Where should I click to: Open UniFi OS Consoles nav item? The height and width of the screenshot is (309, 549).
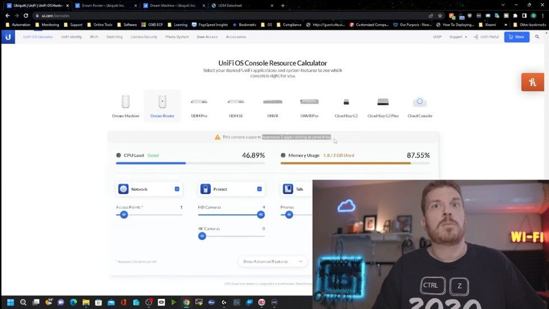point(38,37)
